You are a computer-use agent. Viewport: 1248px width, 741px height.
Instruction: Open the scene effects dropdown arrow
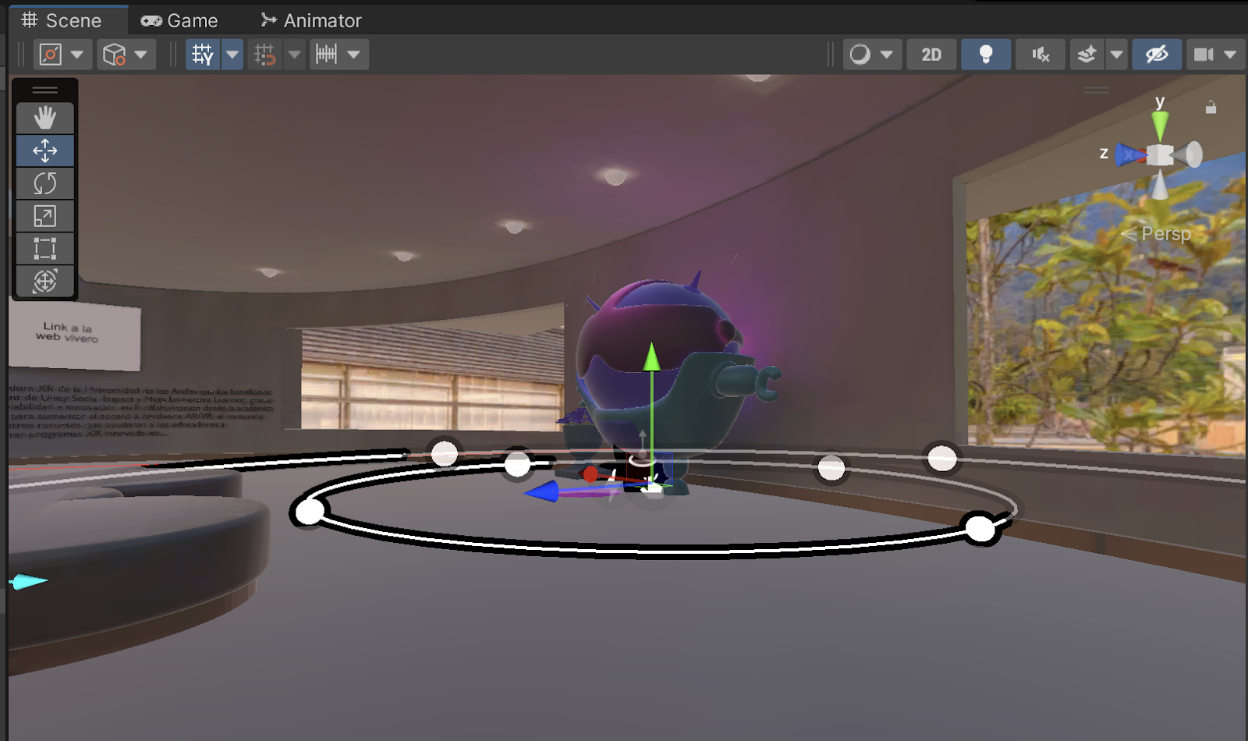coord(1117,55)
